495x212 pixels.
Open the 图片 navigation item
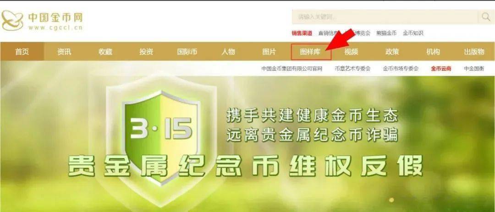[x=269, y=52]
